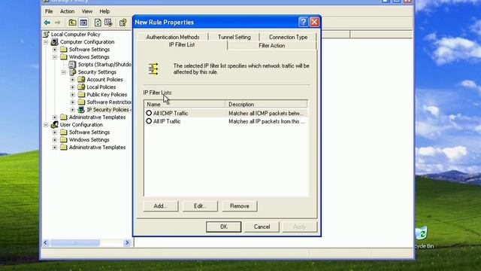481x271 pixels.
Task: Click the Account Policies folder icon
Action: pos(81,79)
